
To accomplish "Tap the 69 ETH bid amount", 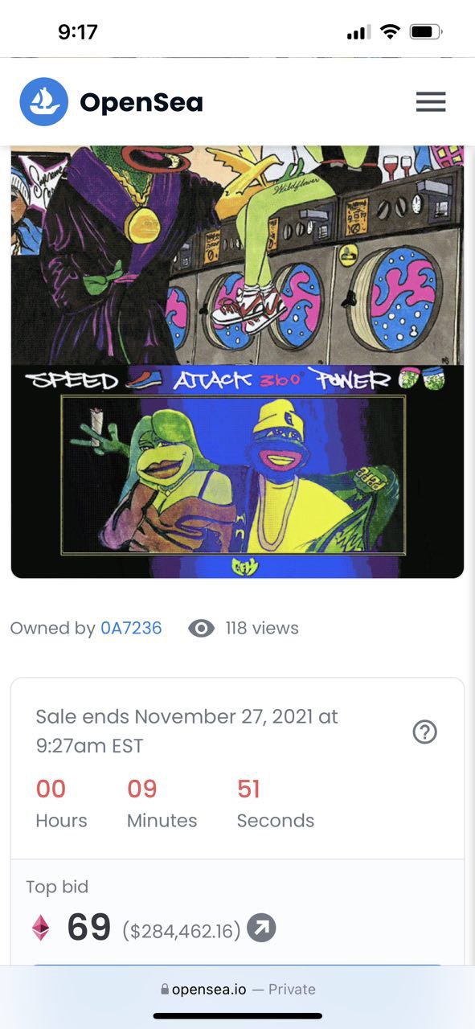I will click(88, 928).
